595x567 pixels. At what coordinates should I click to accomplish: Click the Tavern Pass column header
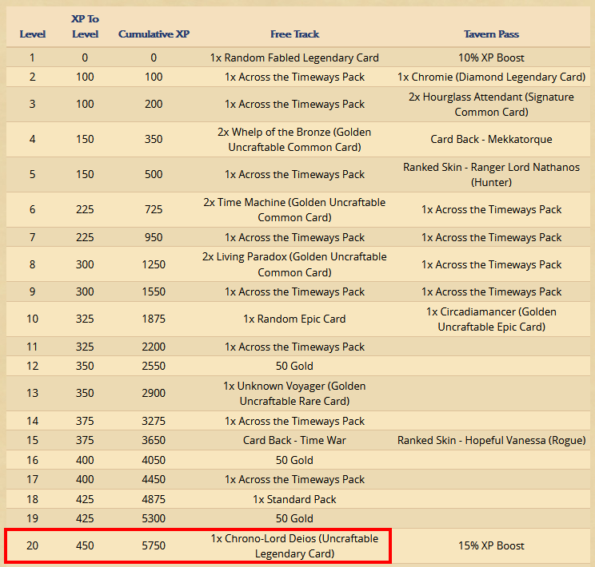491,34
